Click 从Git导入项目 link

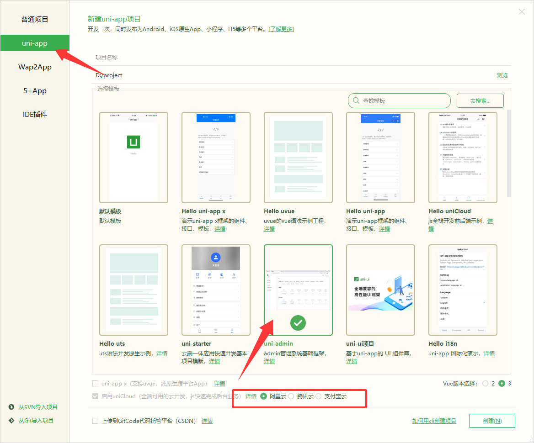36,420
